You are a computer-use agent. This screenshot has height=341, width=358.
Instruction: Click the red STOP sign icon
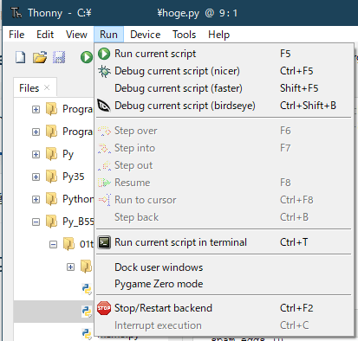click(104, 308)
